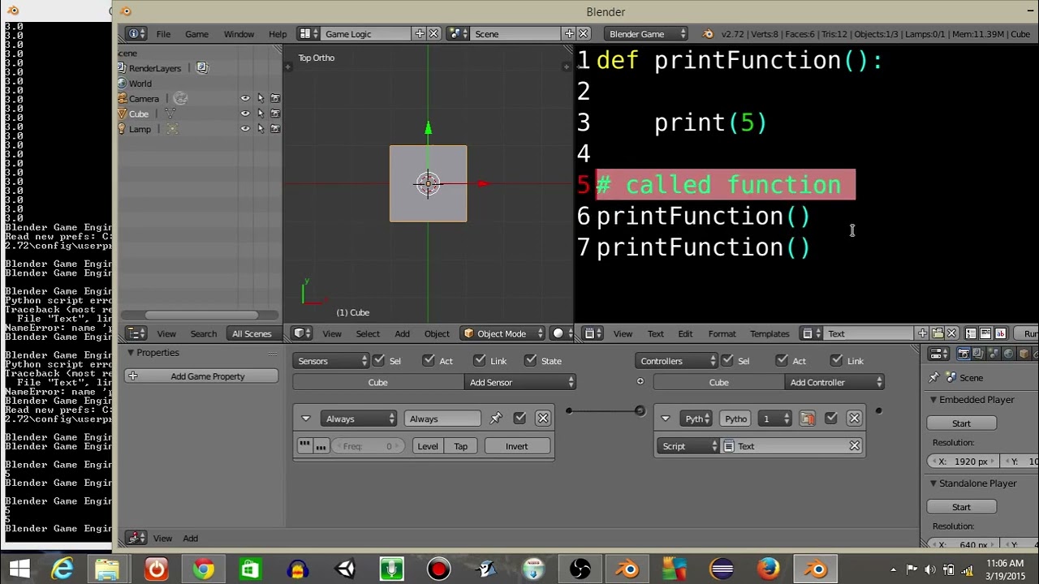Toggle Sensors Sel checkbox
The width and height of the screenshot is (1039, 584).
tap(378, 360)
